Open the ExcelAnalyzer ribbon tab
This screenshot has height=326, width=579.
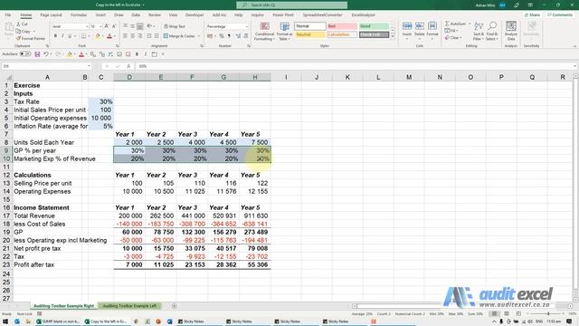364,15
